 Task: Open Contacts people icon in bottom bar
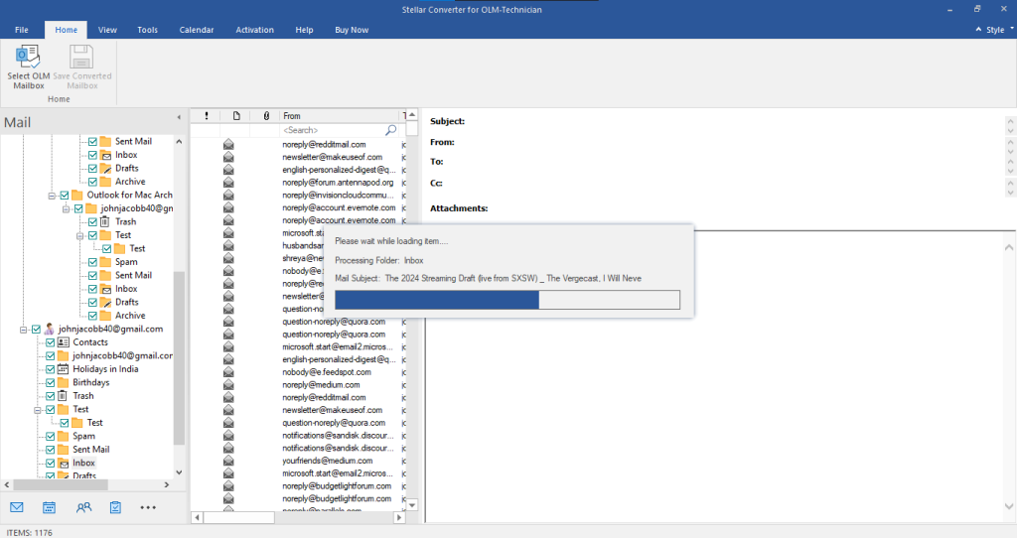[x=83, y=507]
